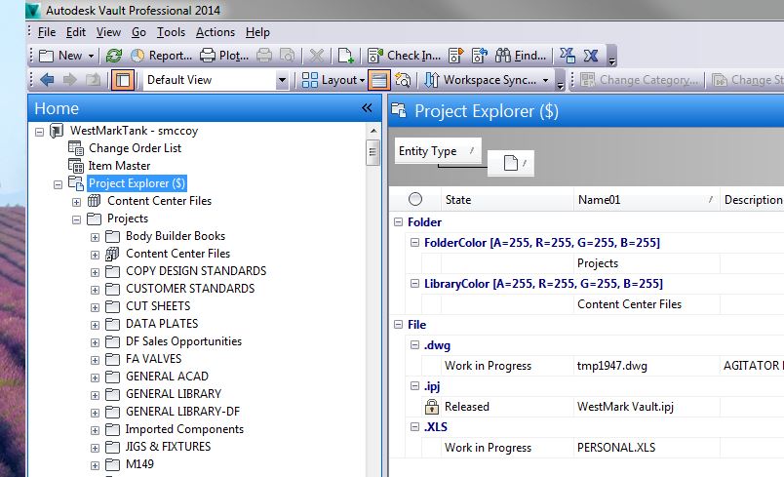784x477 pixels.
Task: Click the lock icon beside Released
Action: coord(432,407)
